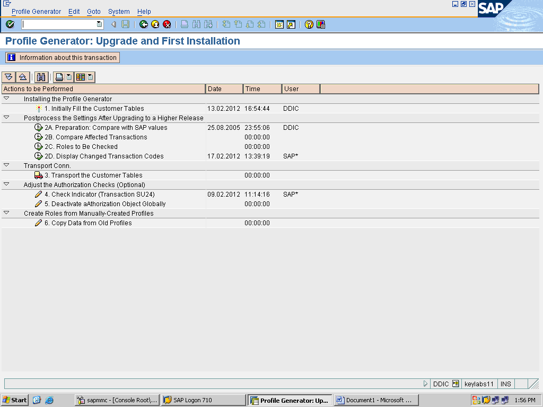Click the Customize Local Layout icon
543x407 pixels.
click(320, 24)
